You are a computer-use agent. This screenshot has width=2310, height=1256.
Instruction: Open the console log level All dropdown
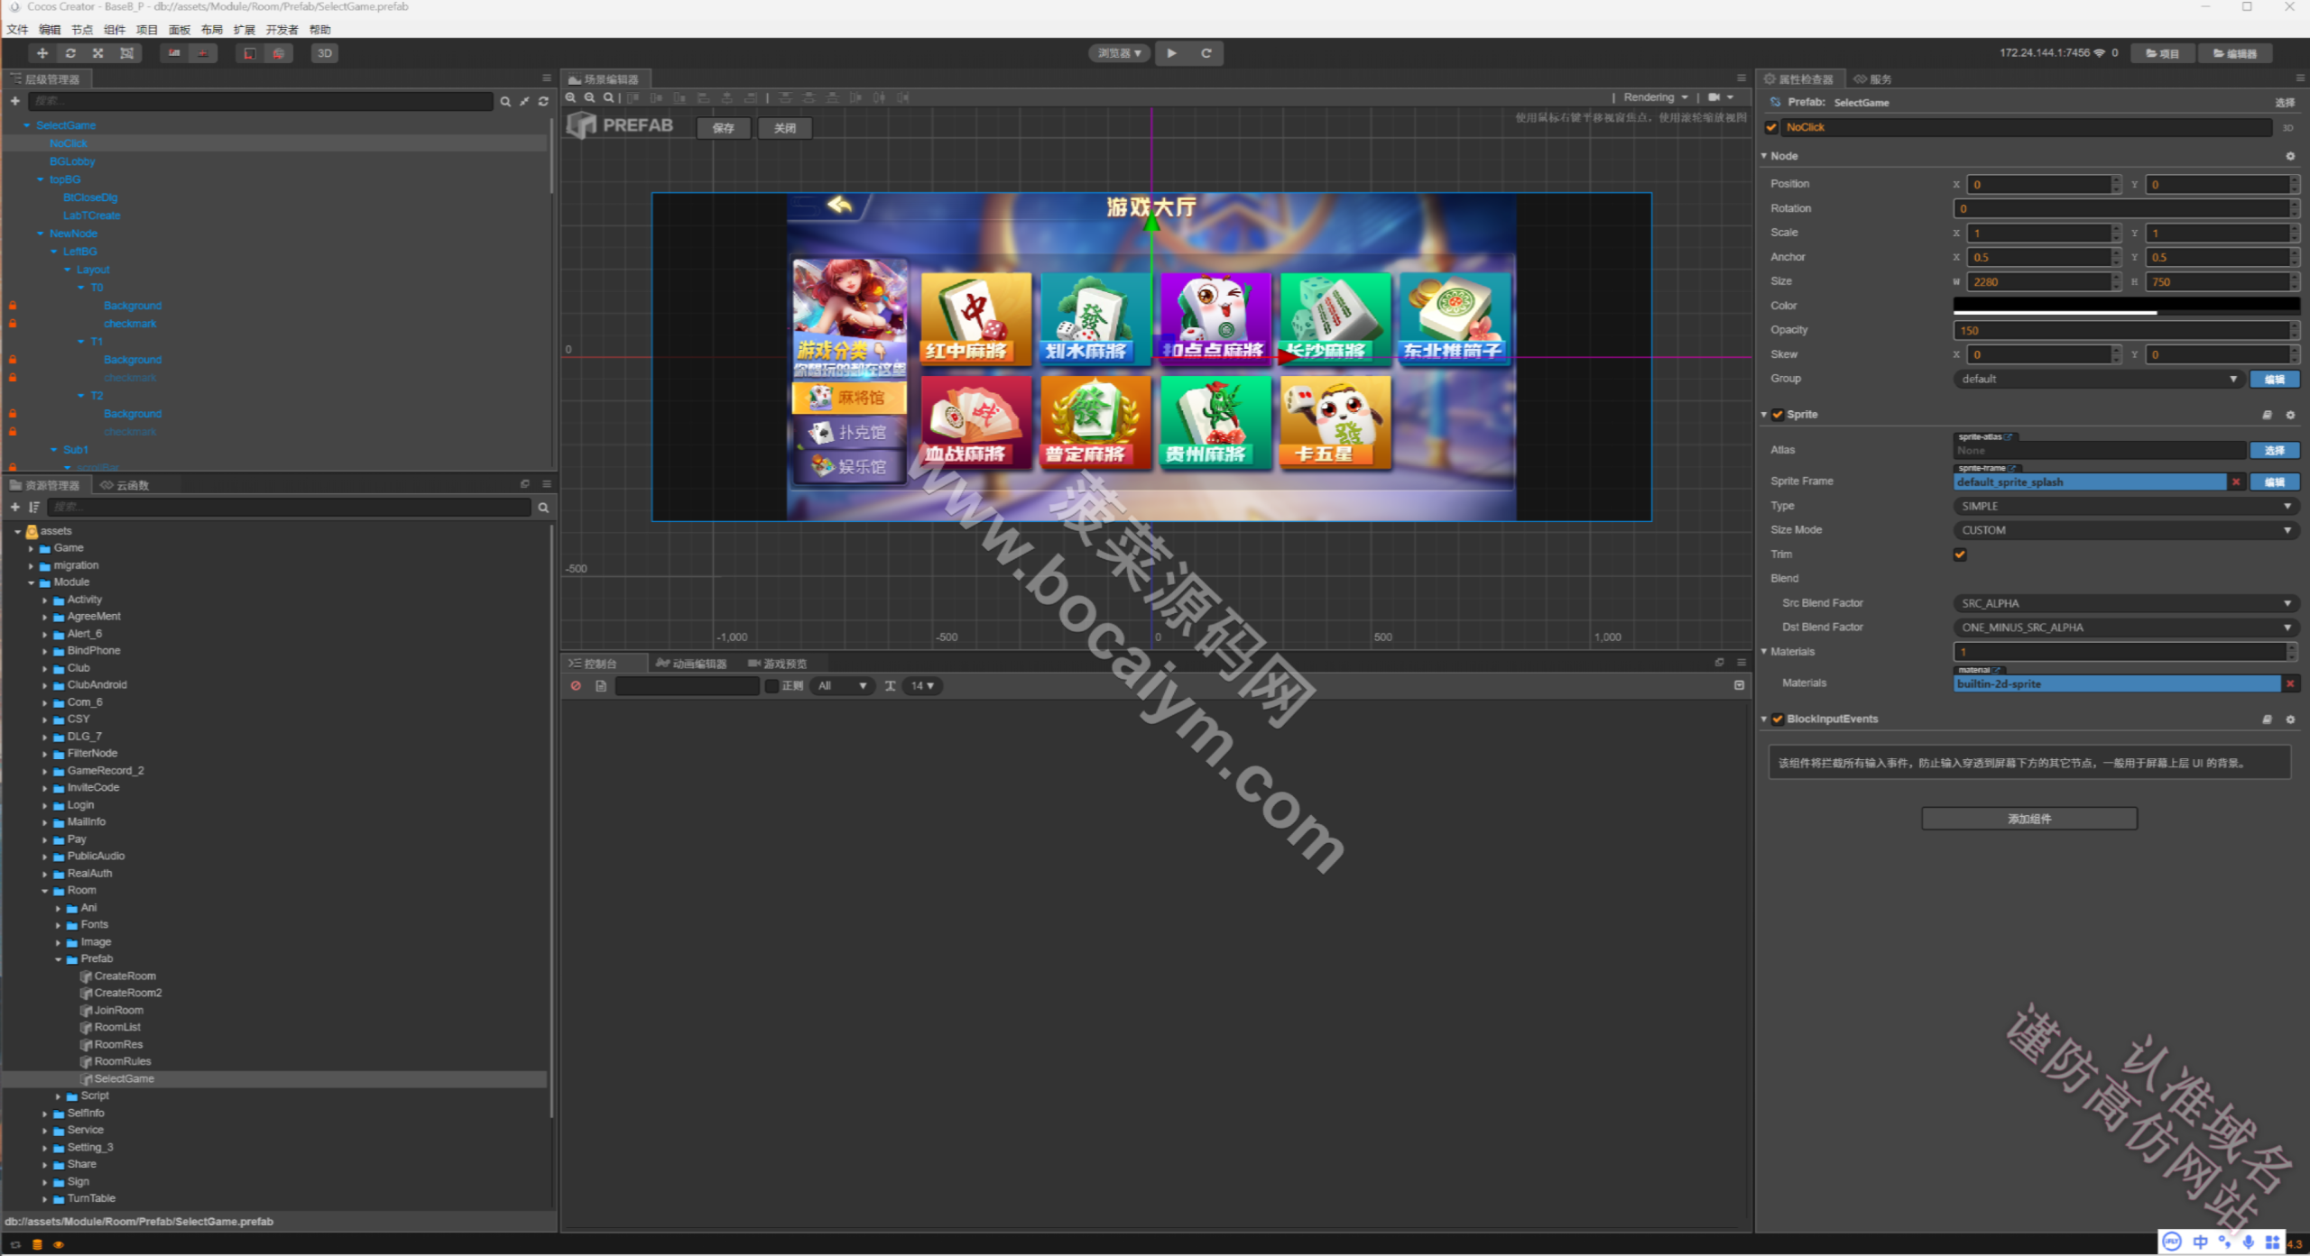[842, 686]
